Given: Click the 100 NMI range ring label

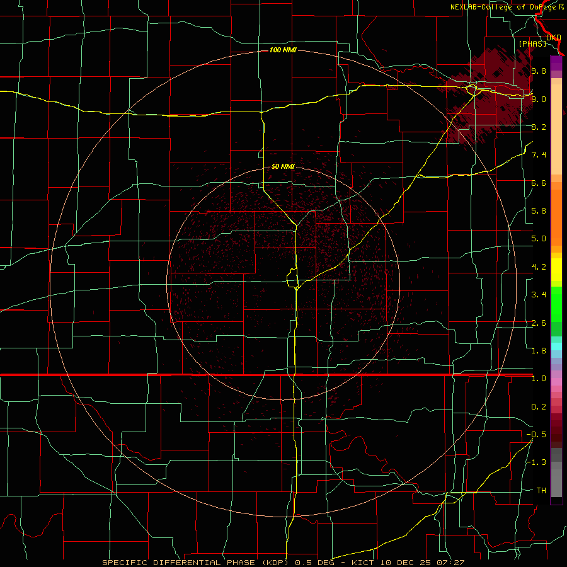Looking at the screenshot, I should point(283,50).
